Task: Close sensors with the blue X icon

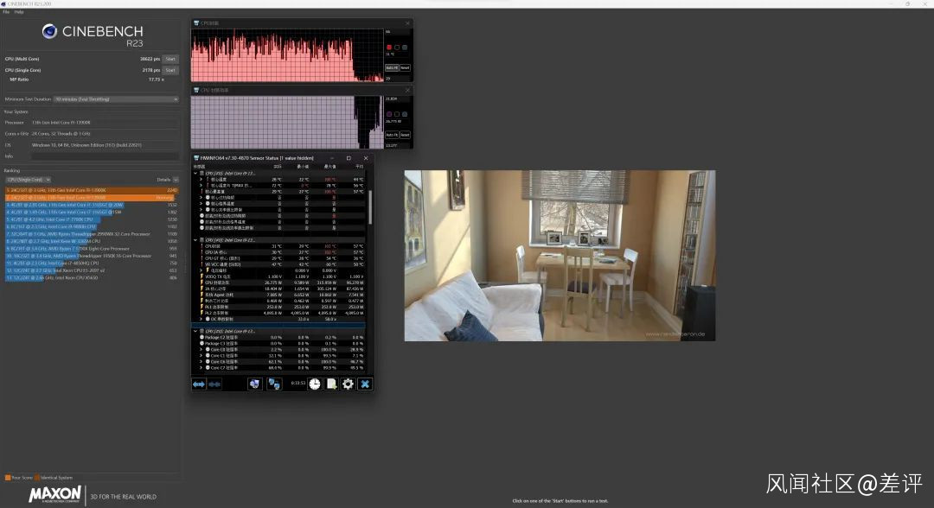Action: coord(365,384)
